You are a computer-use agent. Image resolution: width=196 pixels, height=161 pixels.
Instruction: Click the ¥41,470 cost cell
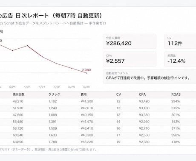tap(87, 122)
